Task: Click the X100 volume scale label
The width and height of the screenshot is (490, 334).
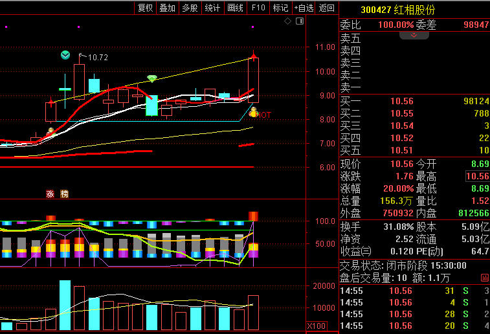Action: click(316, 326)
